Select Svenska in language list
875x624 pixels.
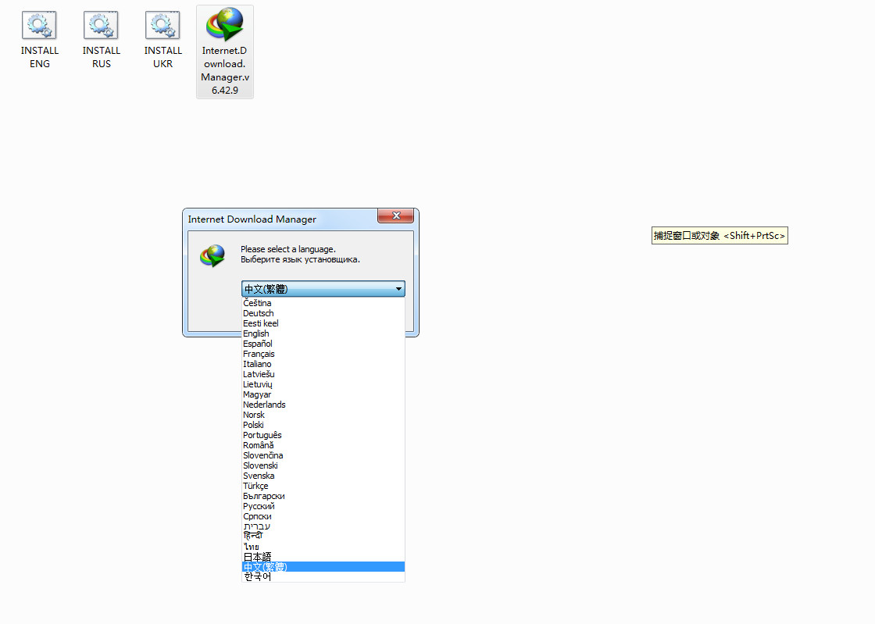pyautogui.click(x=323, y=476)
